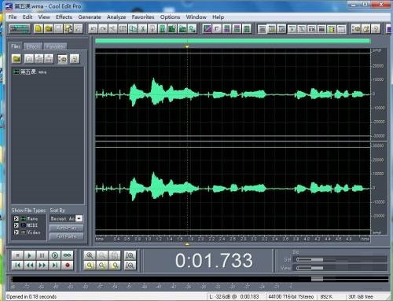The width and height of the screenshot is (393, 301).
Task: Click the Help question-mark icon in the toolbar
Action: point(376,28)
